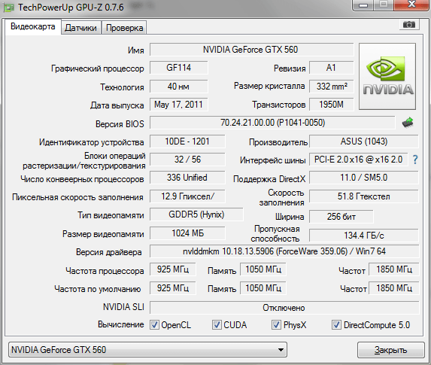The height and width of the screenshot is (365, 431).
Task: Toggle the PhysX checkbox
Action: click(x=276, y=325)
